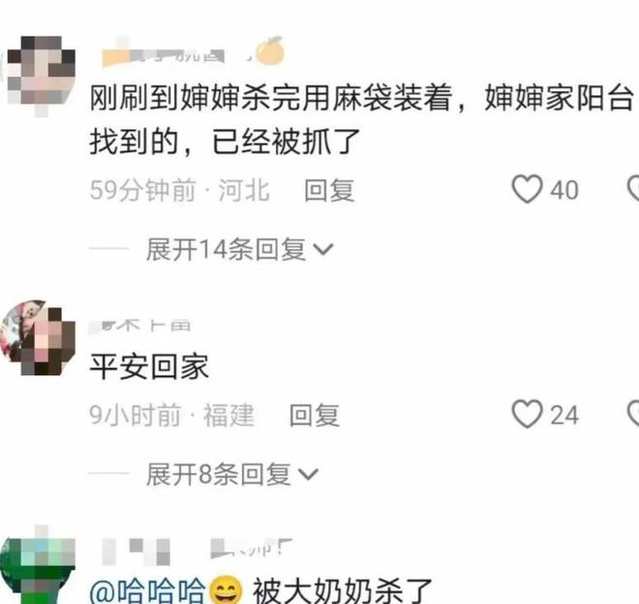Click the comment text 平安回家
Screen dimensions: 639x604
coord(149,366)
